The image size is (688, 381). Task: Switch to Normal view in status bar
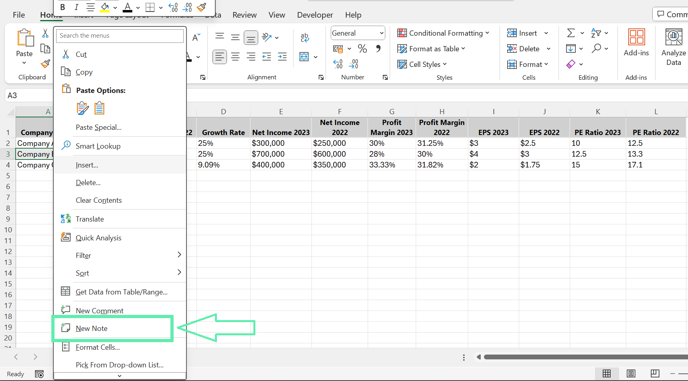607,373
